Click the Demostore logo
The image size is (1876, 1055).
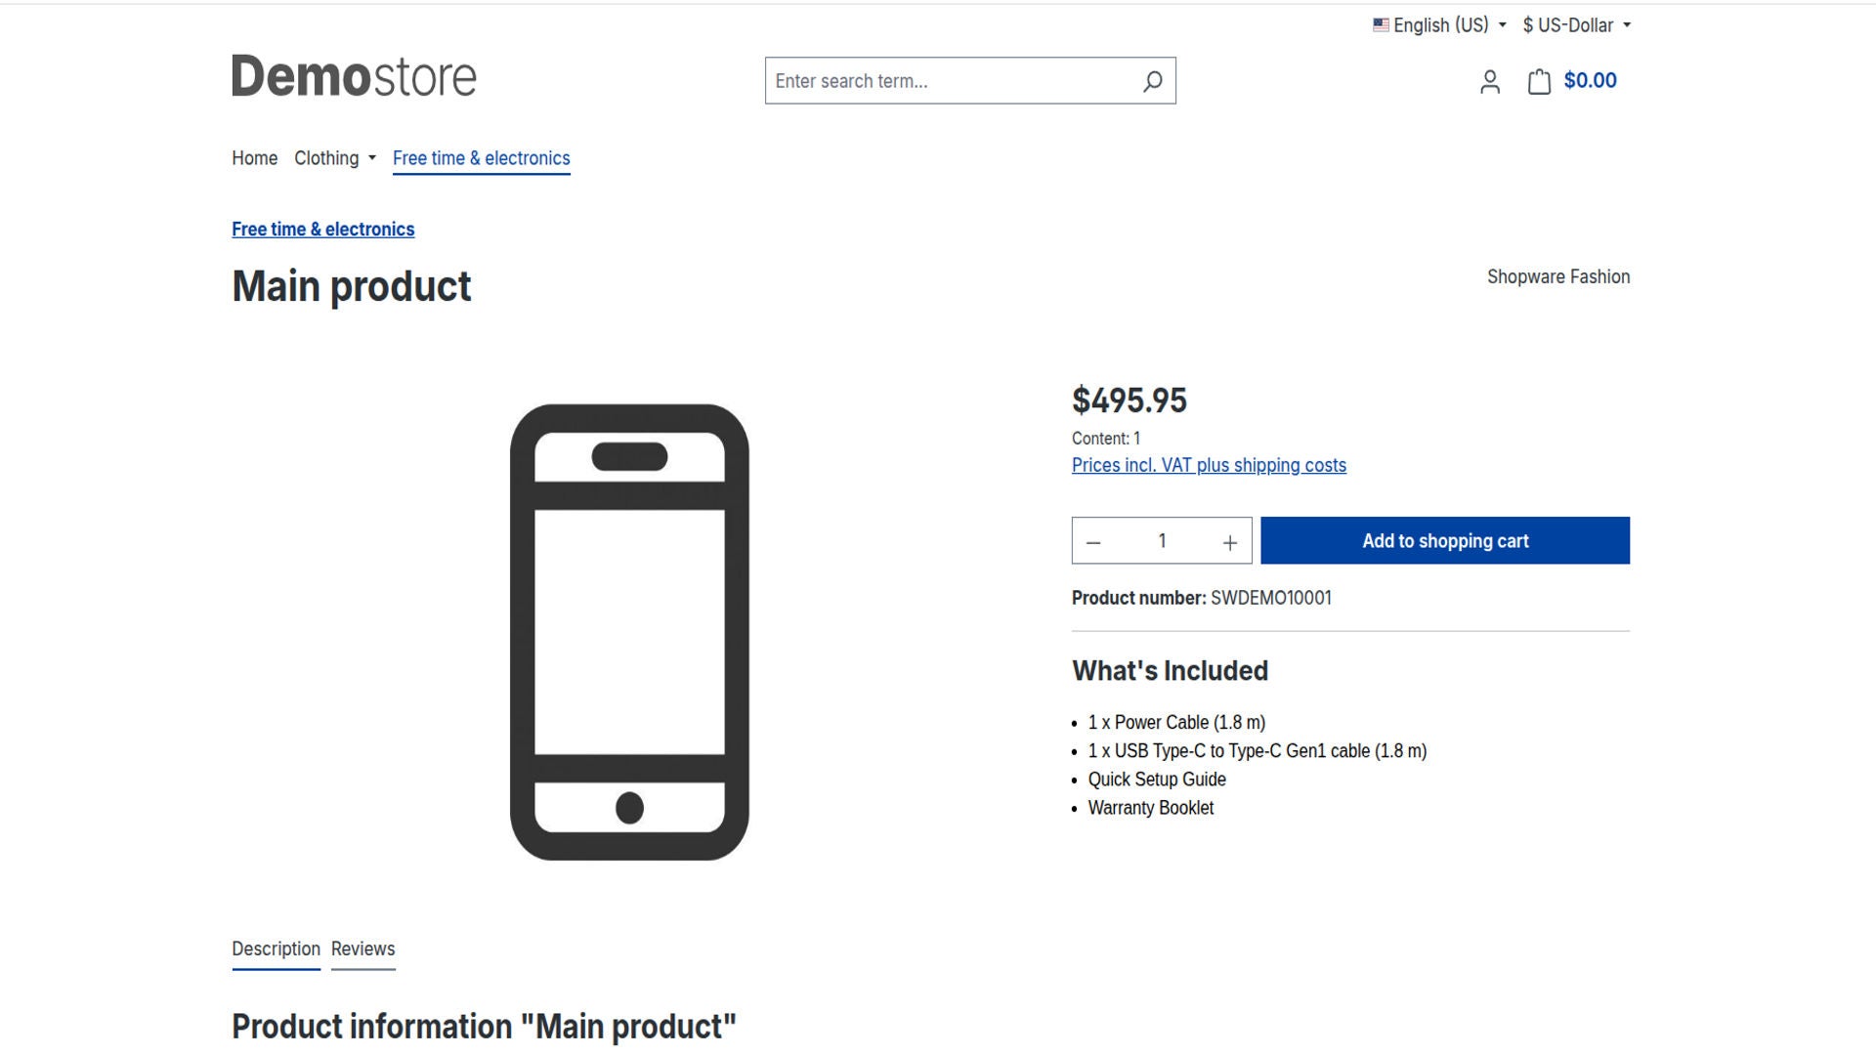(x=354, y=76)
